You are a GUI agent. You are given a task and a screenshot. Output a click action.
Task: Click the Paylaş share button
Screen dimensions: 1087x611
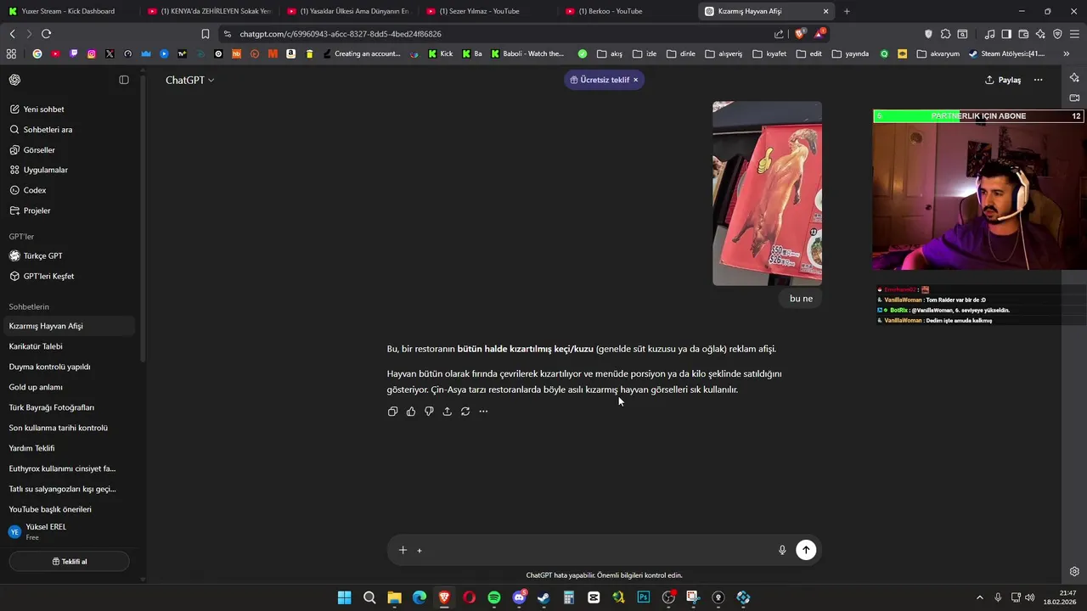coord(1003,80)
